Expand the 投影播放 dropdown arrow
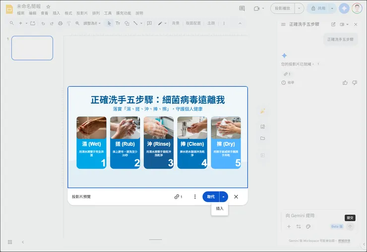The image size is (367, 252). 299,8
